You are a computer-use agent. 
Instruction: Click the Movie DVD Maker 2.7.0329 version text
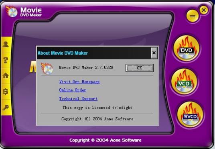point(86,67)
